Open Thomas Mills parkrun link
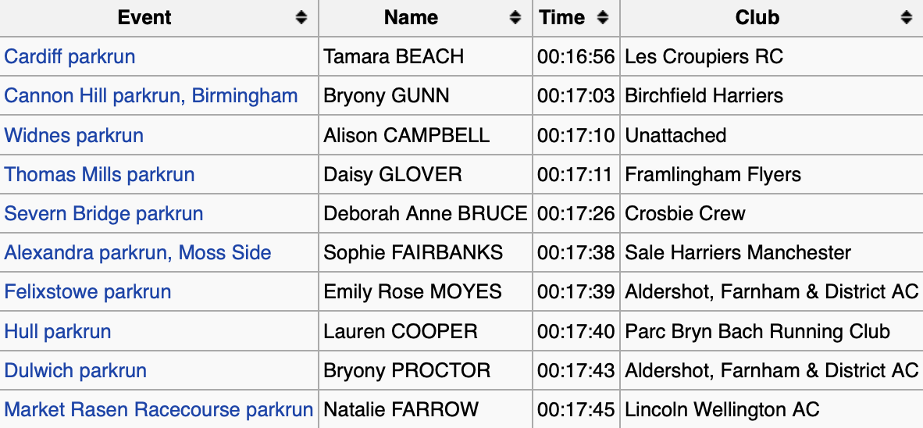923x428 pixels. point(99,175)
